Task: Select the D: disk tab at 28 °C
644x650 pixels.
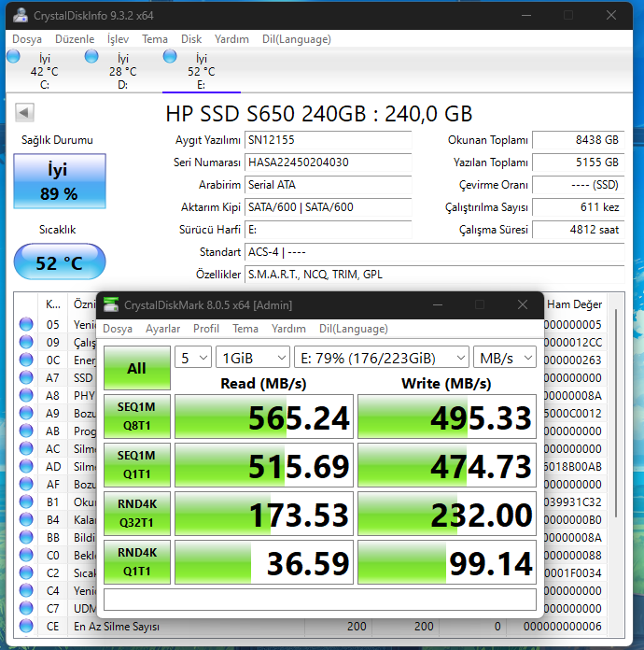Action: [x=122, y=71]
